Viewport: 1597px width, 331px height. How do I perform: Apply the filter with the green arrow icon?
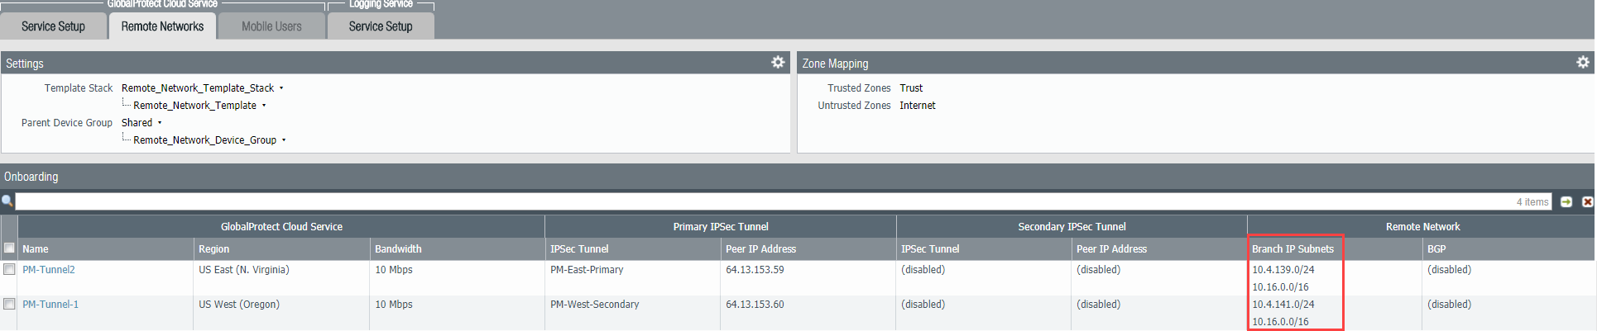pyautogui.click(x=1566, y=201)
